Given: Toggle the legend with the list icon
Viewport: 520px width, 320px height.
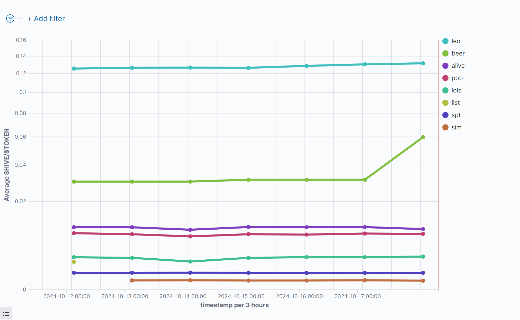Looking at the screenshot, I should 6,313.
